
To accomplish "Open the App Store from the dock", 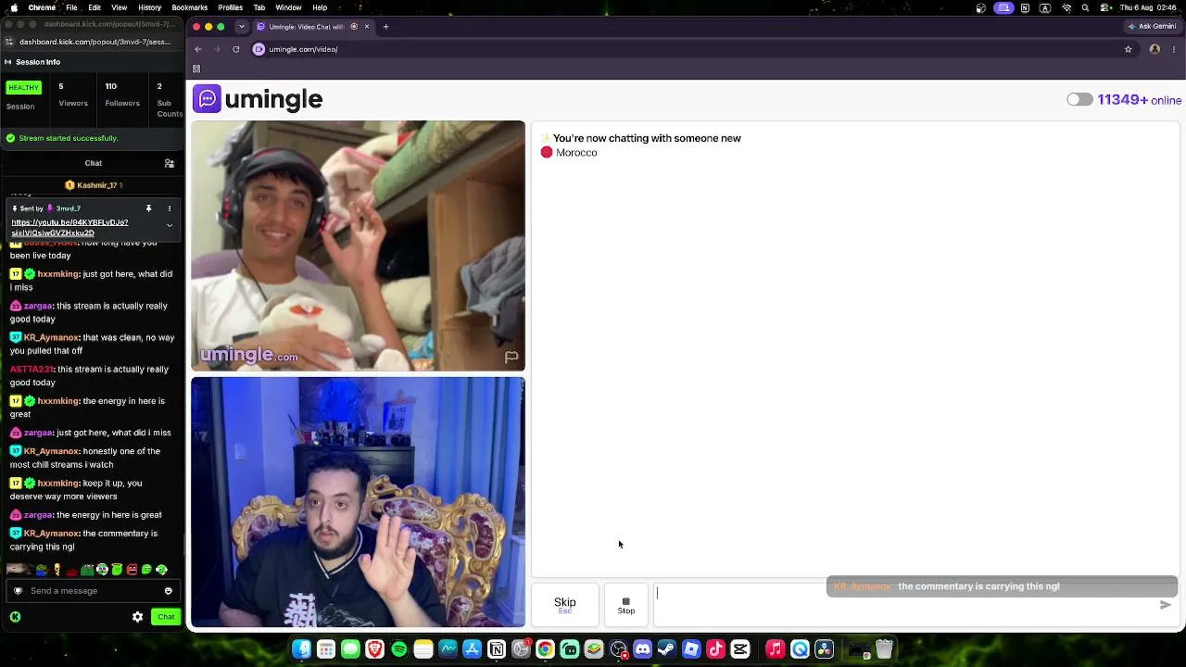I will point(473,649).
